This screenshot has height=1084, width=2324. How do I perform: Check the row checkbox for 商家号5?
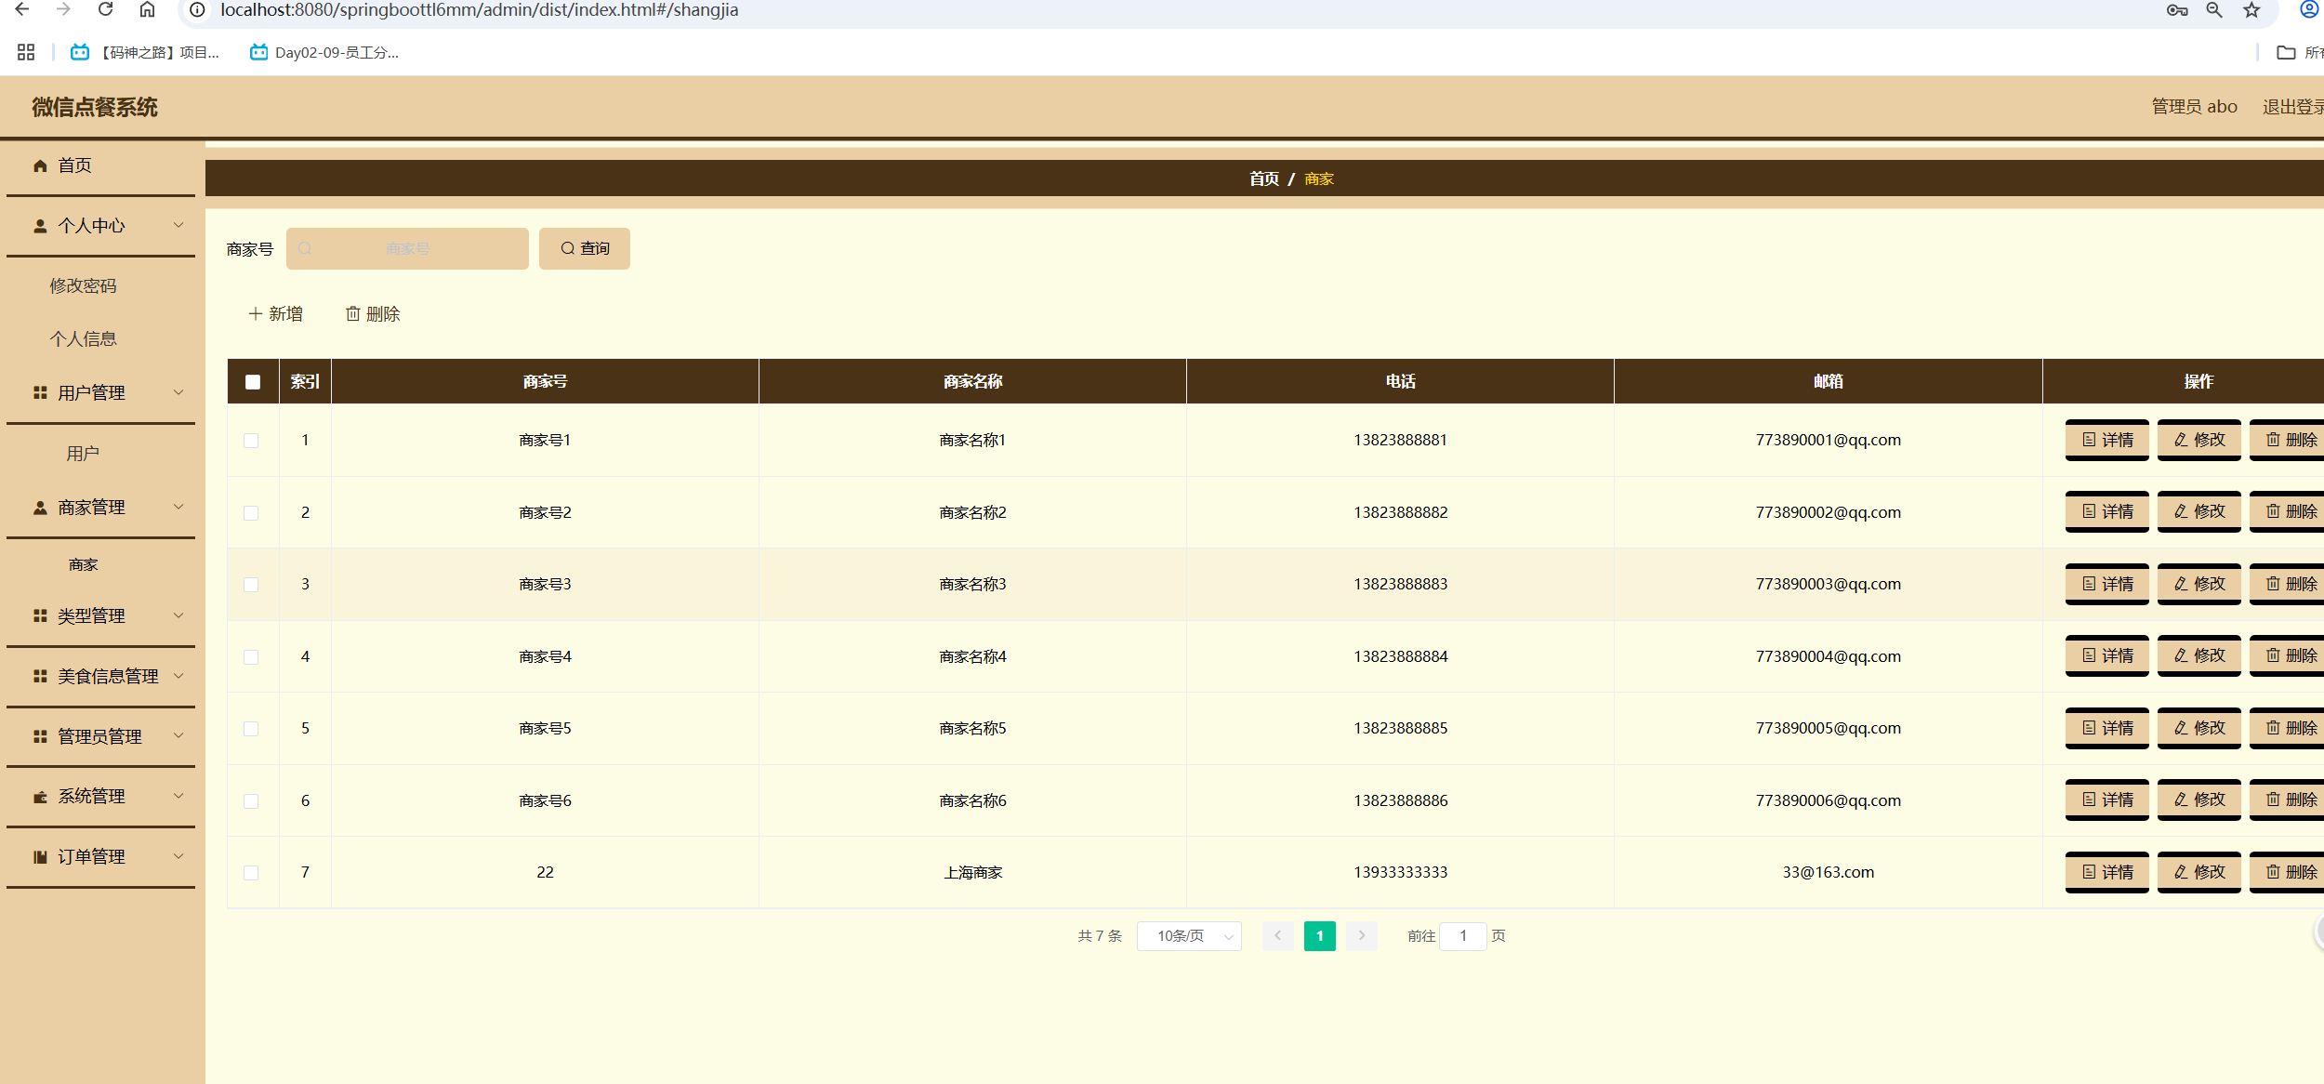point(251,729)
